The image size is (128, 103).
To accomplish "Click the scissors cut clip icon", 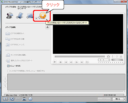I will coord(121,56).
